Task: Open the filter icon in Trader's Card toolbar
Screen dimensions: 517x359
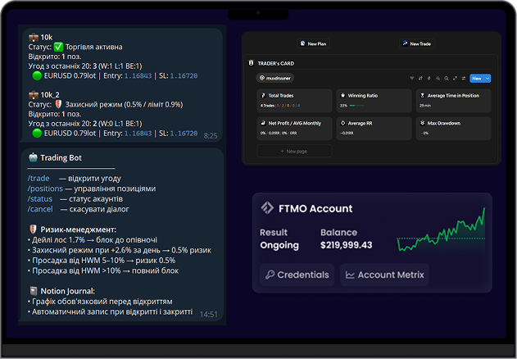Action: point(411,78)
